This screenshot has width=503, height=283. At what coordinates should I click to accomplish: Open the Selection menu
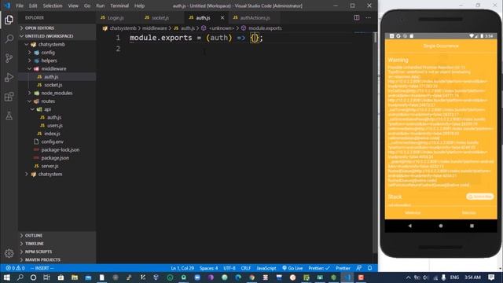tap(53, 6)
